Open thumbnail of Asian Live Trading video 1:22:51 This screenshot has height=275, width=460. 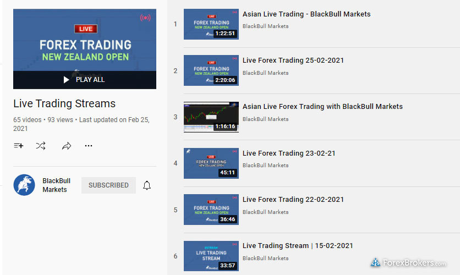click(211, 24)
